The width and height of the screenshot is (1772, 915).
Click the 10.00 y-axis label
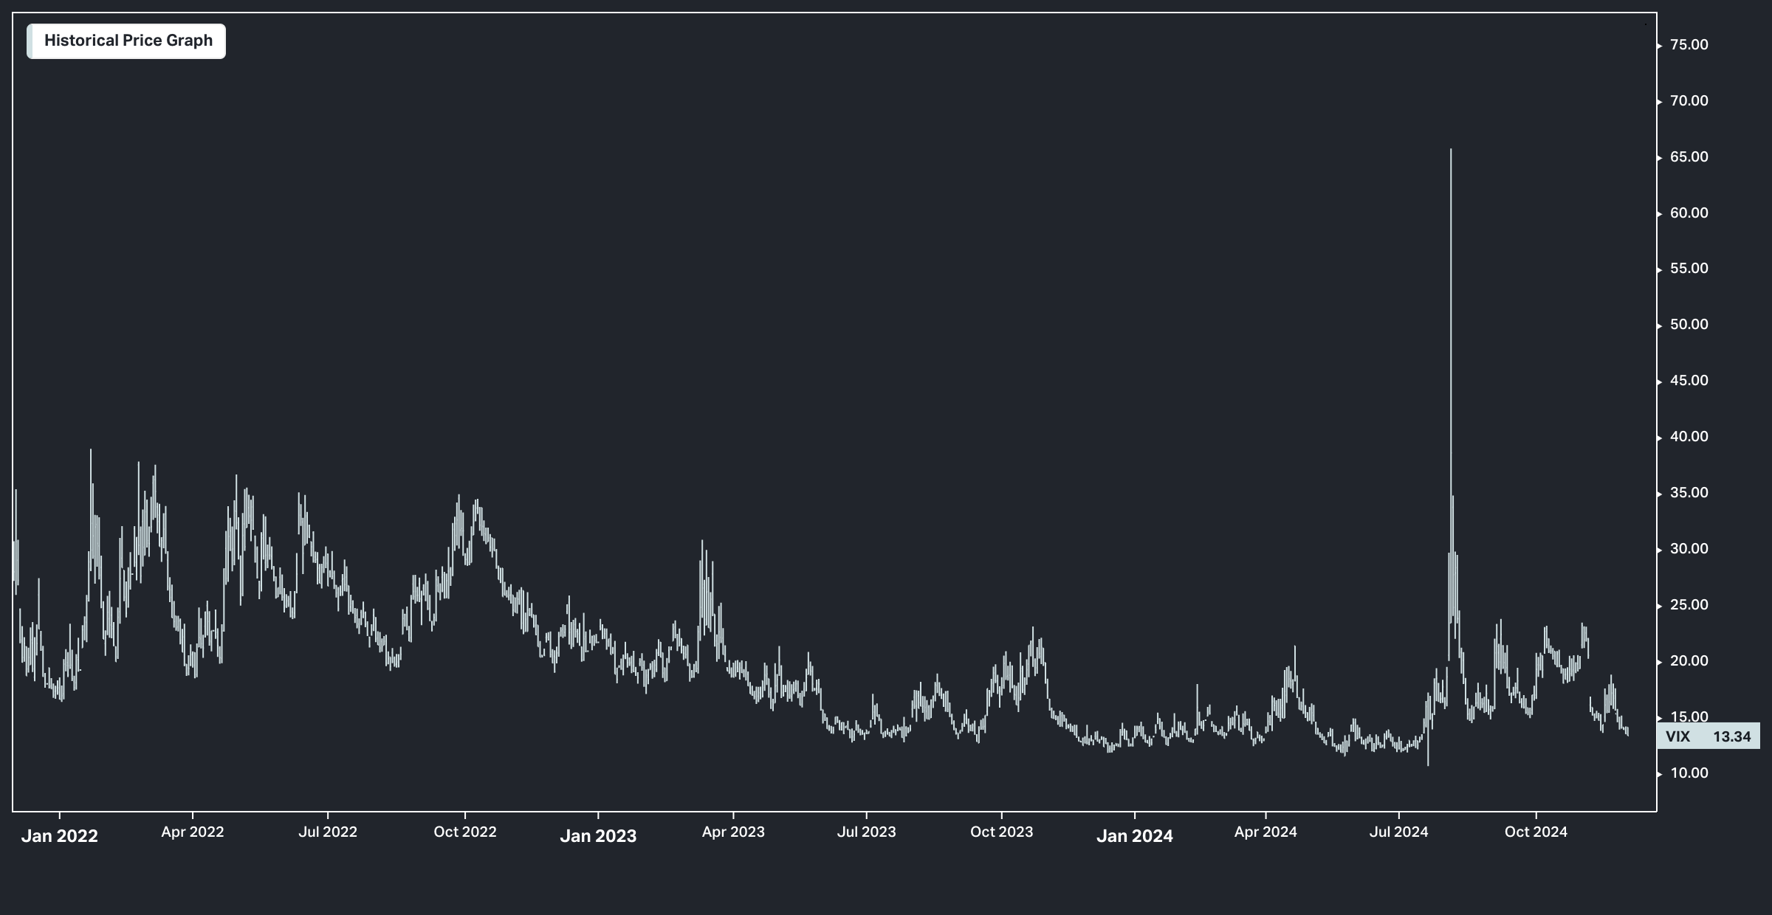pos(1689,773)
